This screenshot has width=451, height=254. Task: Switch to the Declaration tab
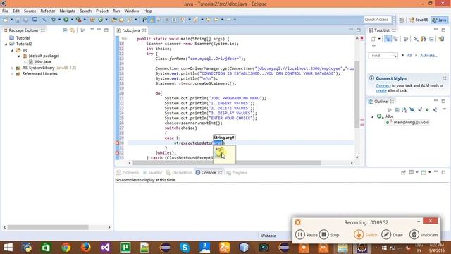click(x=179, y=172)
